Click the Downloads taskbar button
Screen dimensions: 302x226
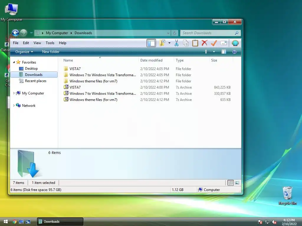[60, 222]
